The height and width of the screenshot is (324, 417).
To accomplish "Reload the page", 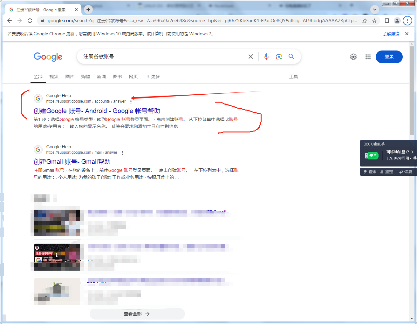I will point(30,20).
